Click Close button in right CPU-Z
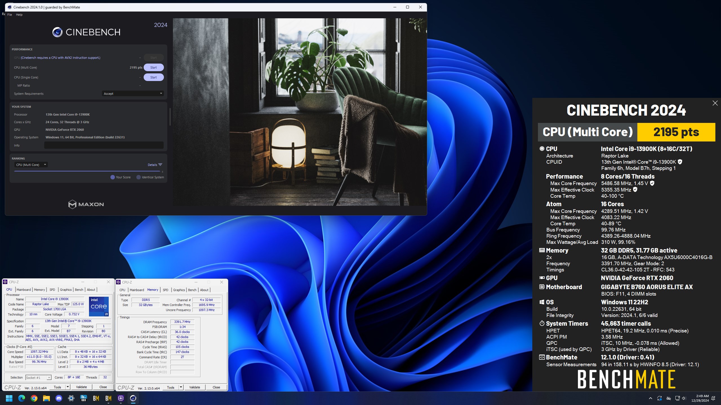This screenshot has height=405, width=721. (x=216, y=388)
